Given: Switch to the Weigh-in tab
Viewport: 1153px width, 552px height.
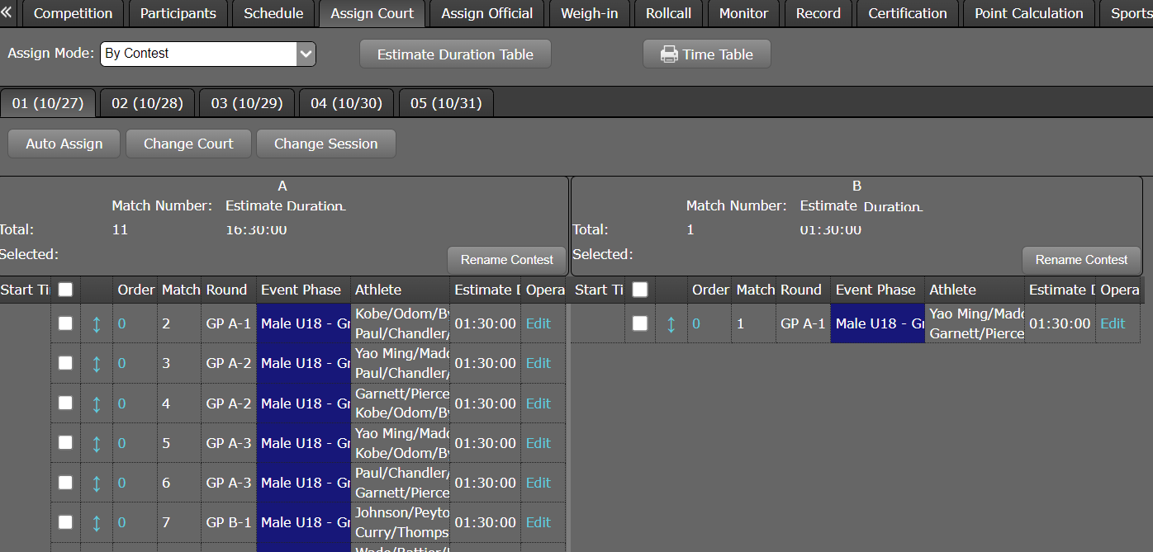Looking at the screenshot, I should pos(590,14).
